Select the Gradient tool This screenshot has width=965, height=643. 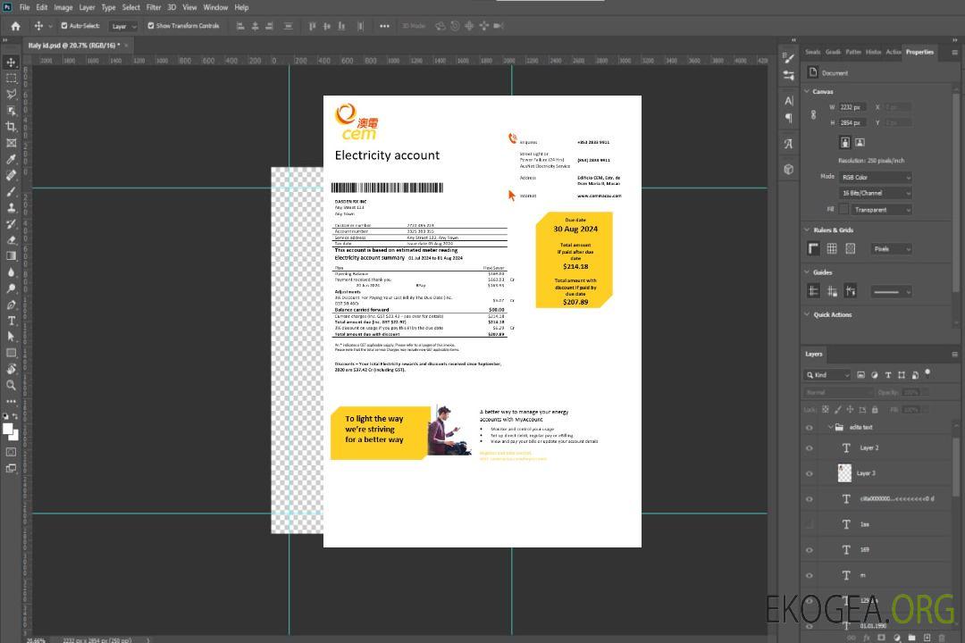11,256
